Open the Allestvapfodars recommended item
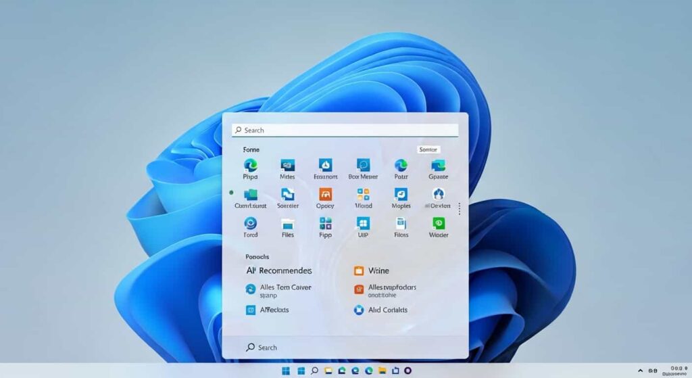This screenshot has width=692, height=378. pyautogui.click(x=385, y=291)
